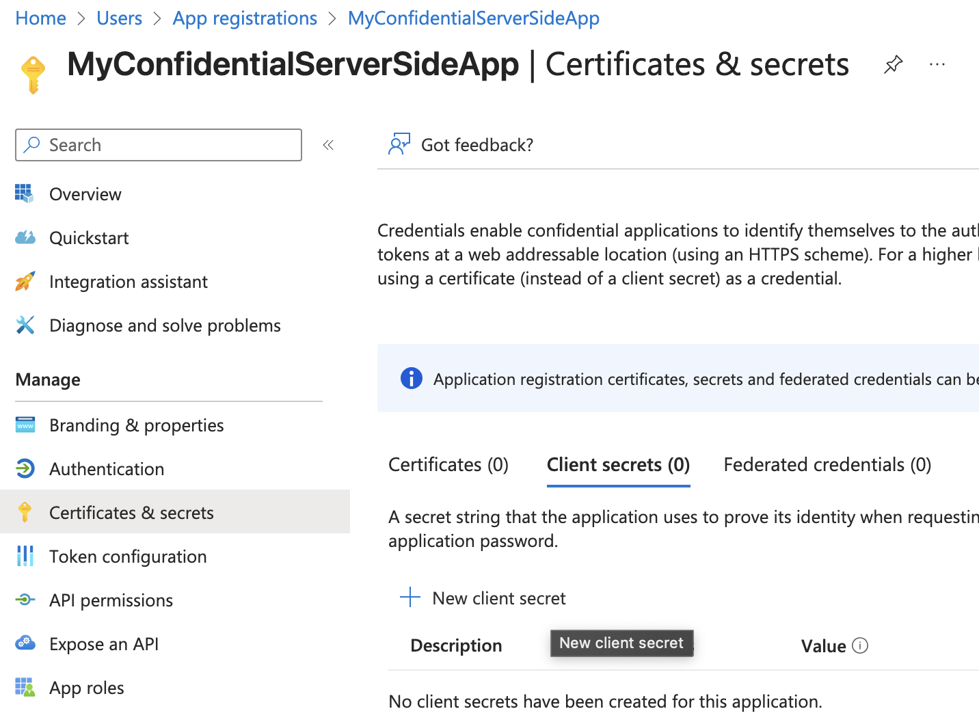Viewport: 979px width, 722px height.
Task: Click the Diagnose and solve problems wrench icon
Action: tap(25, 325)
